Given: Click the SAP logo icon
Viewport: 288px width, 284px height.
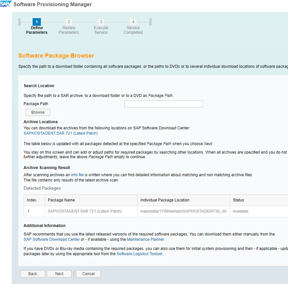Looking at the screenshot, I should [x=6, y=4].
